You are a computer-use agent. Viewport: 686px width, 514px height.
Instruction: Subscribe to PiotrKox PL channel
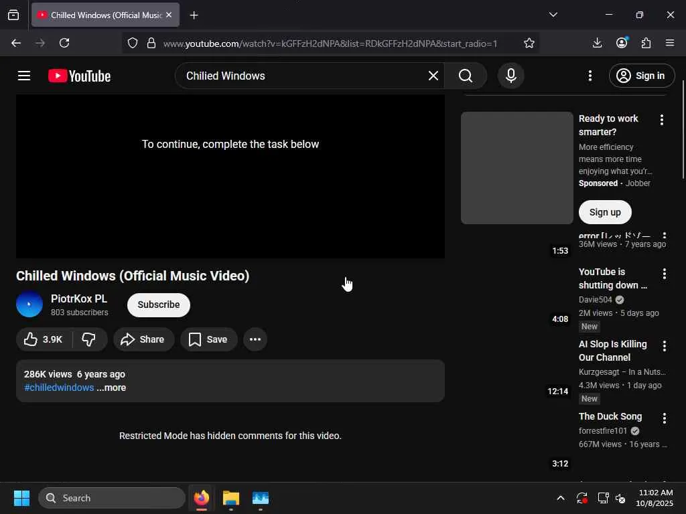coord(158,305)
